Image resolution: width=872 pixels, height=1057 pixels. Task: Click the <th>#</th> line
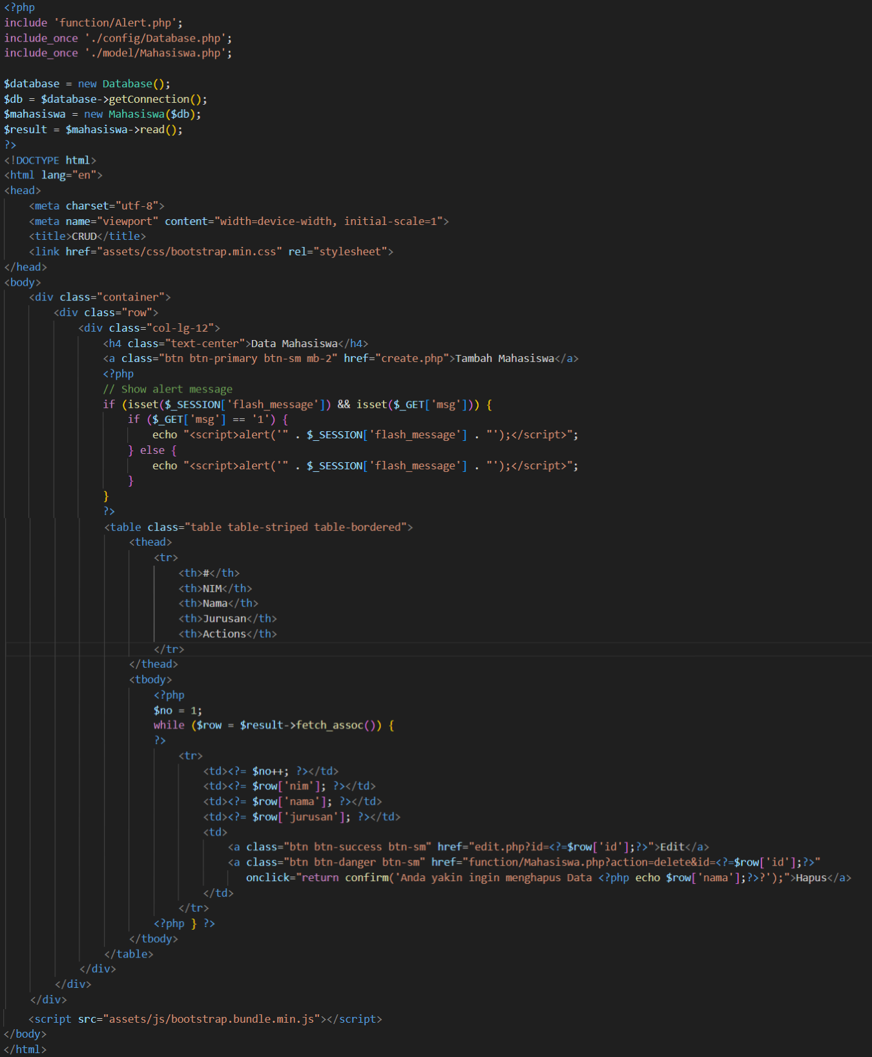click(x=209, y=573)
